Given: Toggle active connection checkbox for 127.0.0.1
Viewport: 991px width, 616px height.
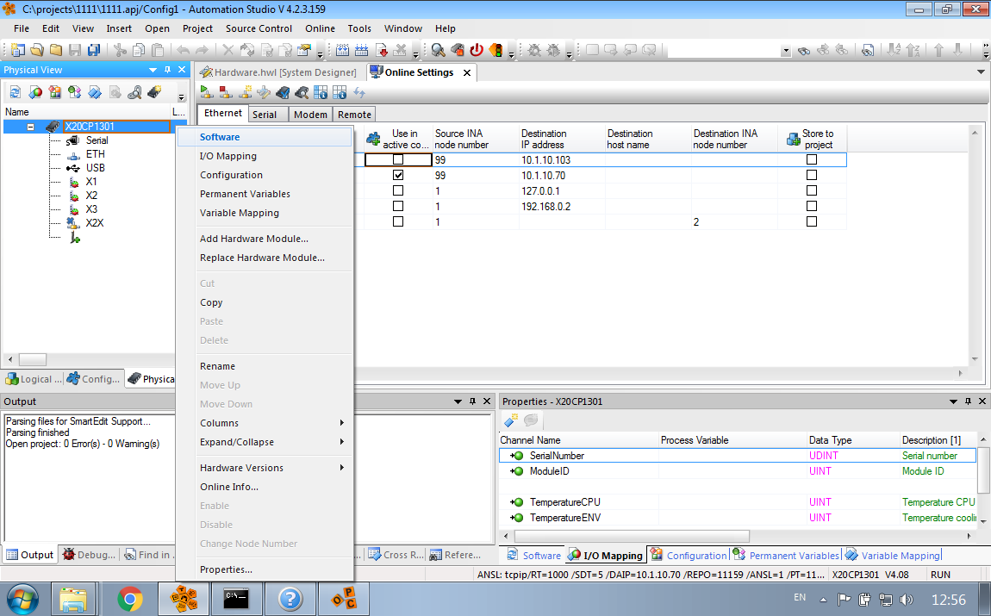Looking at the screenshot, I should tap(398, 190).
